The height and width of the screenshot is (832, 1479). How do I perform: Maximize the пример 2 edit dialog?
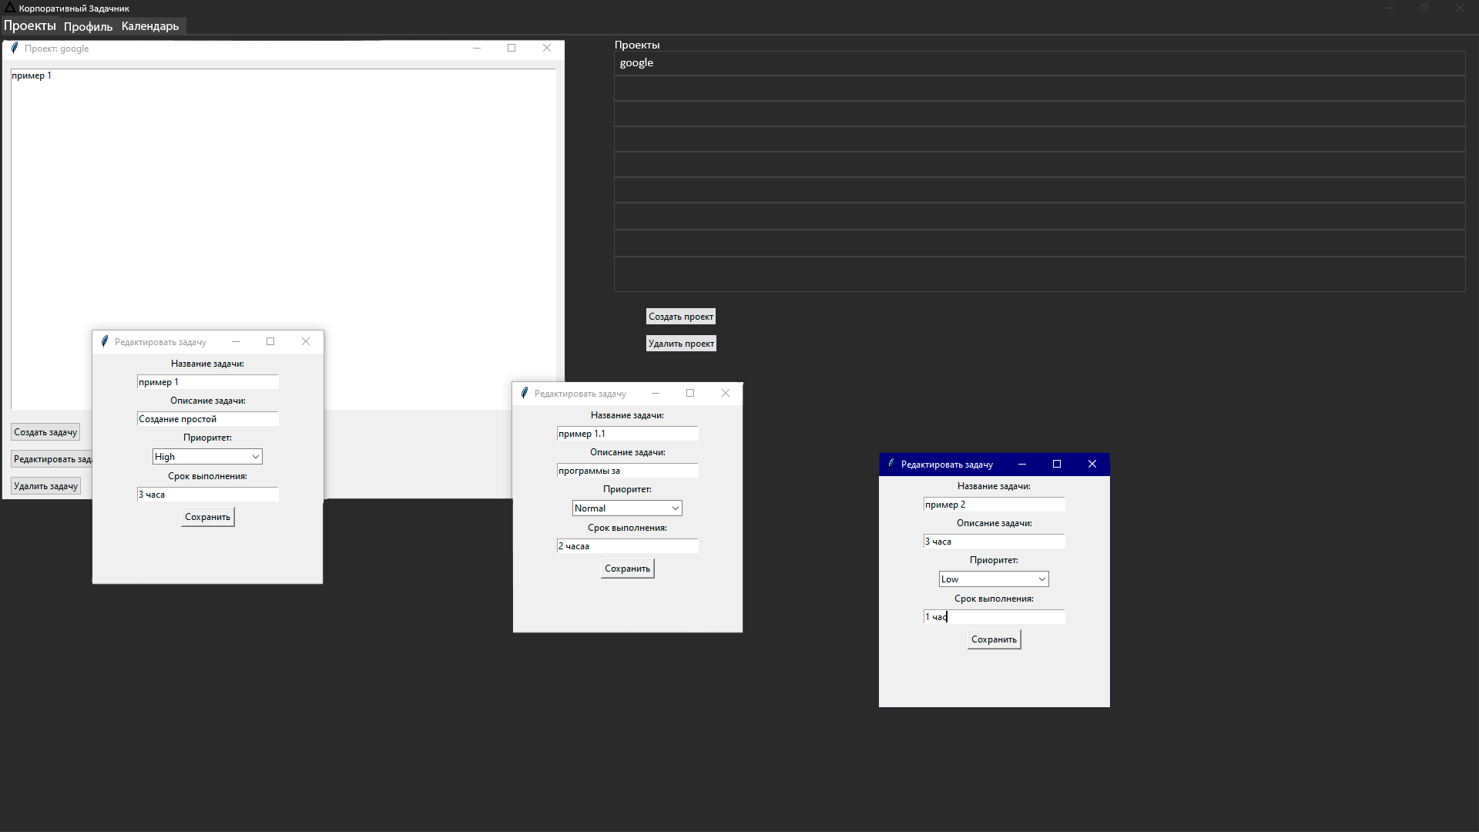1057,464
